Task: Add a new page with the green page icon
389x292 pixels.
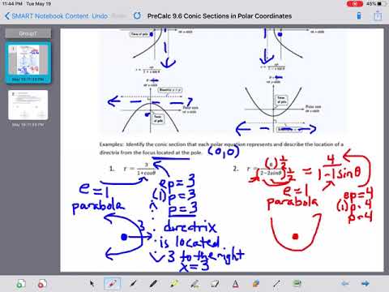Action: tap(21, 284)
